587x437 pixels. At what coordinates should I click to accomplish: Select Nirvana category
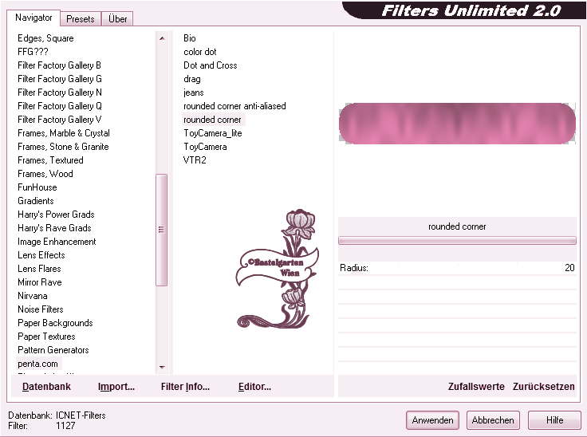33,296
